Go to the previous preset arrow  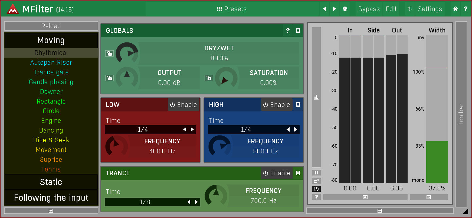[x=324, y=9]
